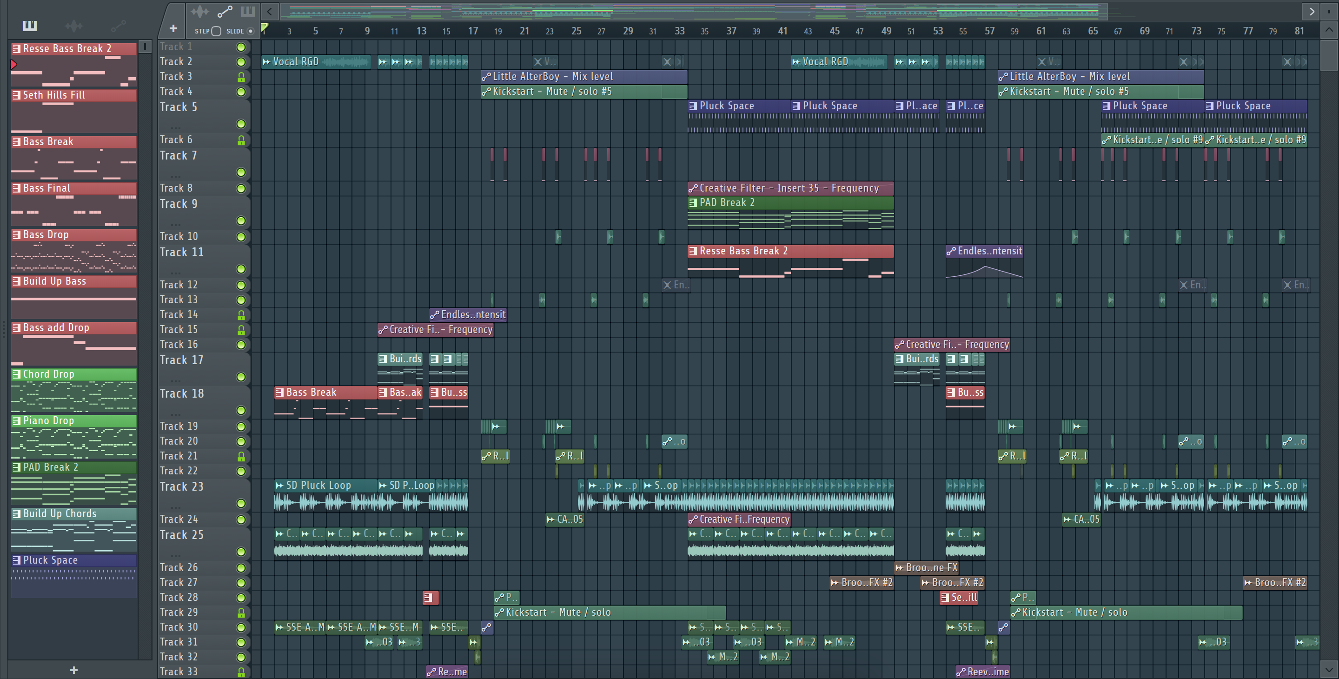Mute Track 8 with its green LED
The height and width of the screenshot is (679, 1339).
(x=241, y=188)
